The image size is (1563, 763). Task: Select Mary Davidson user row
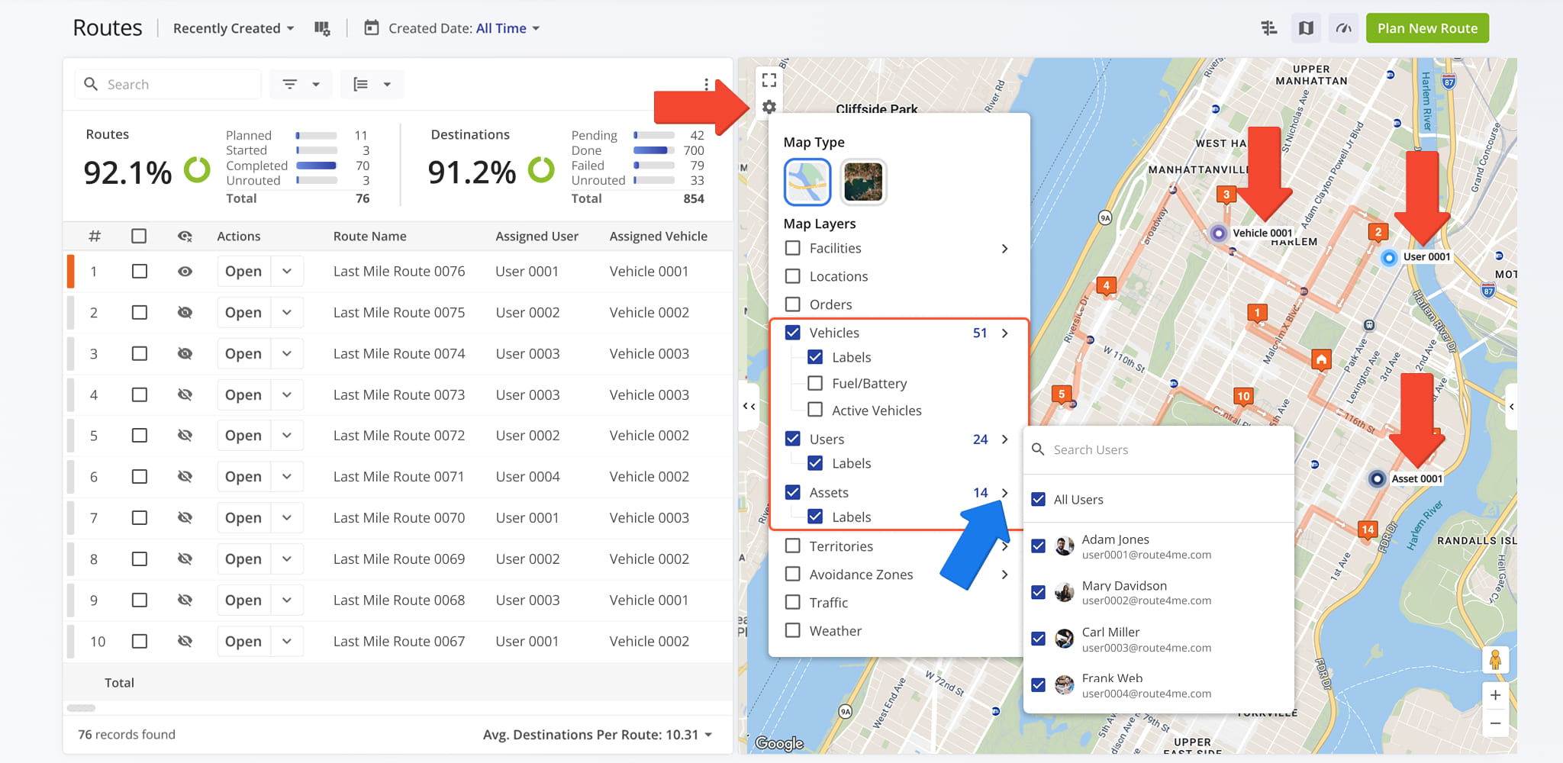point(1159,593)
